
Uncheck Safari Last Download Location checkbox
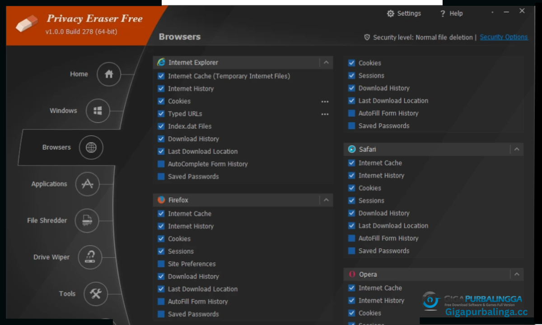click(352, 226)
